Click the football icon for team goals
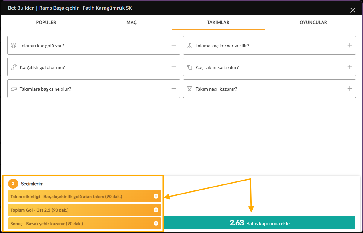This screenshot has height=233, width=363. (13, 46)
